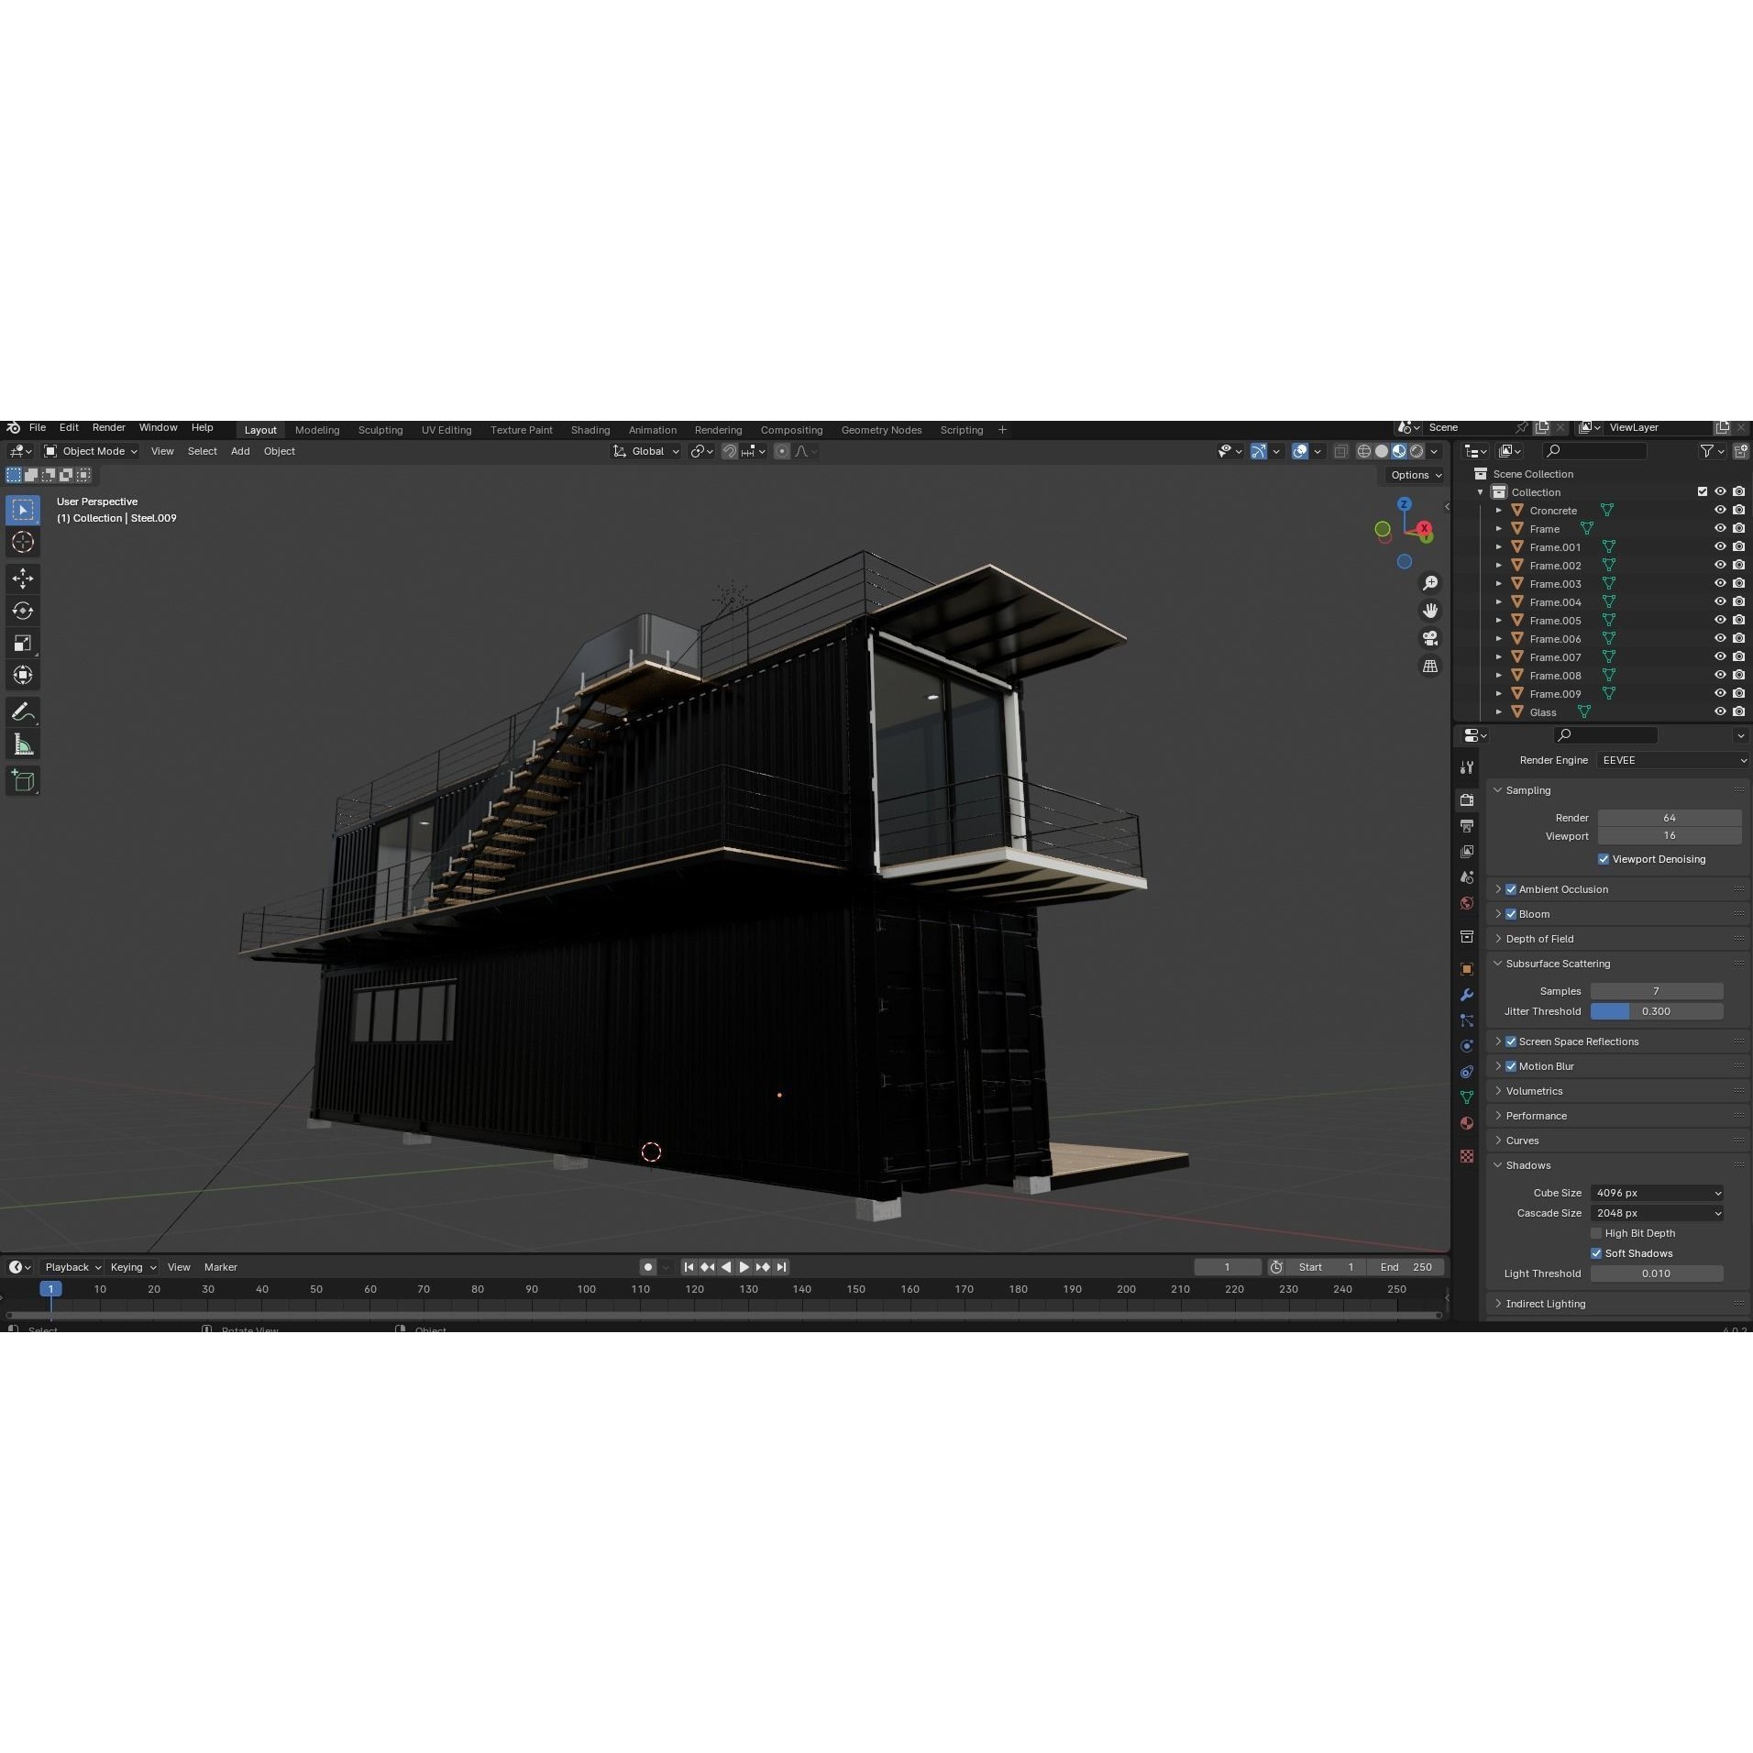Open the viewport Options popover
Image resolution: width=1753 pixels, height=1753 pixels.
pos(1414,475)
